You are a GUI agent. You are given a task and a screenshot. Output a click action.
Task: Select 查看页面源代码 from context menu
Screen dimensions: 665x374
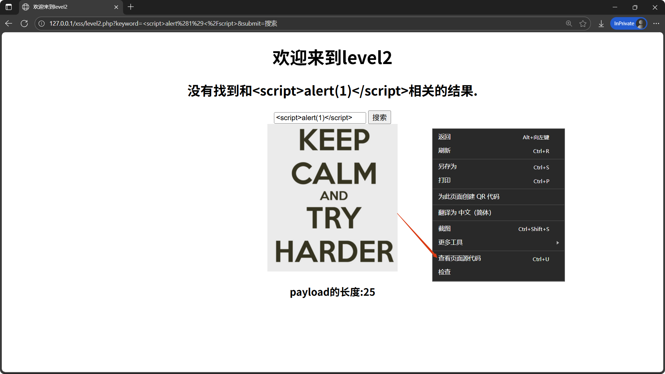(460, 258)
